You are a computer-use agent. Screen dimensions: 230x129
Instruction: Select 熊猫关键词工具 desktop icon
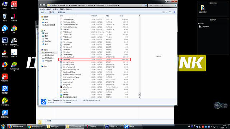14,42
